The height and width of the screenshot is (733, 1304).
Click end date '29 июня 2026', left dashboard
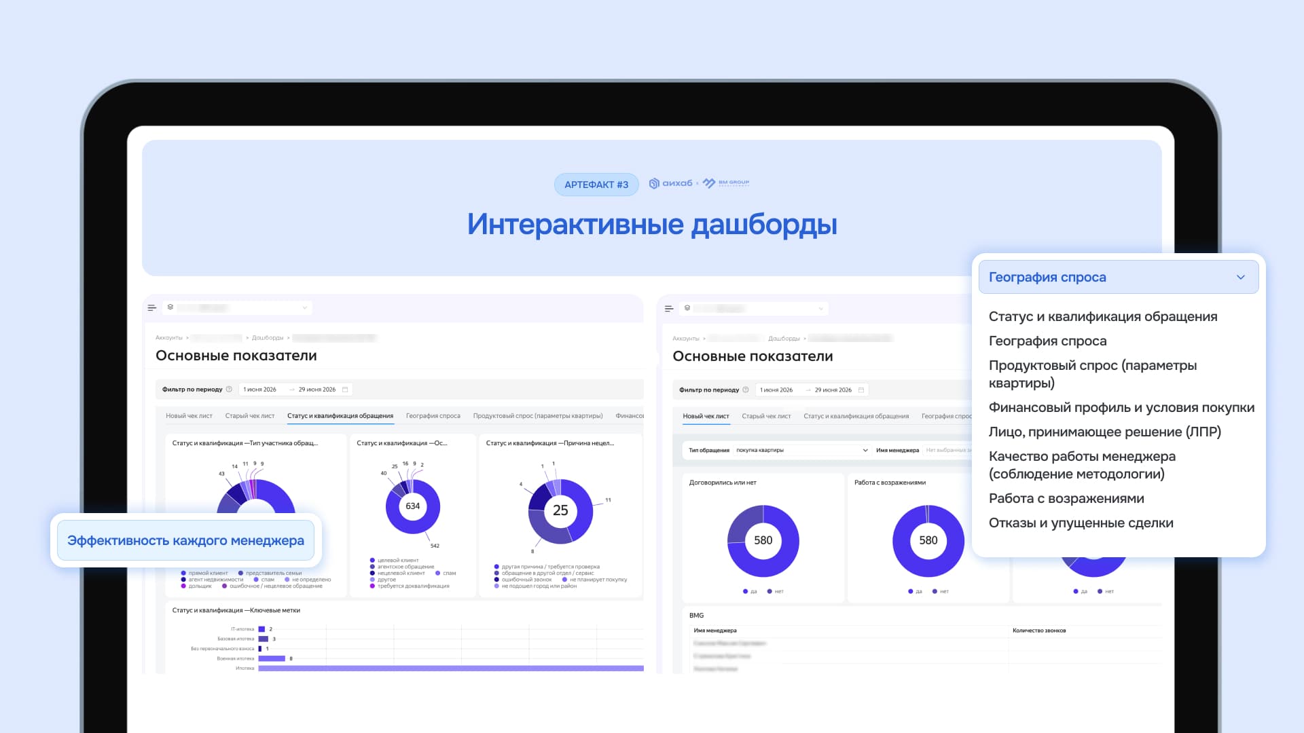tap(317, 390)
